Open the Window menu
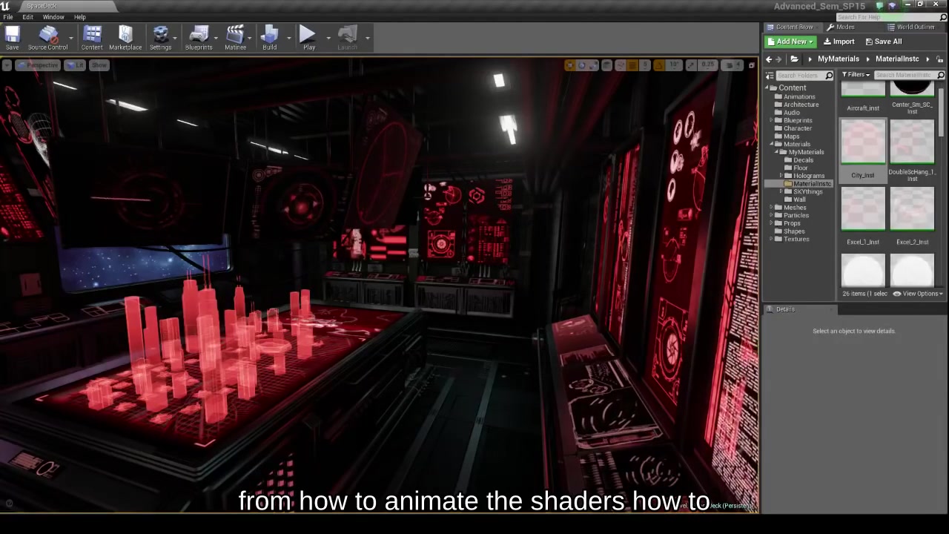The height and width of the screenshot is (534, 949). point(53,17)
